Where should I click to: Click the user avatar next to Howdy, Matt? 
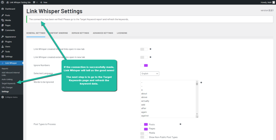click(273, 2)
